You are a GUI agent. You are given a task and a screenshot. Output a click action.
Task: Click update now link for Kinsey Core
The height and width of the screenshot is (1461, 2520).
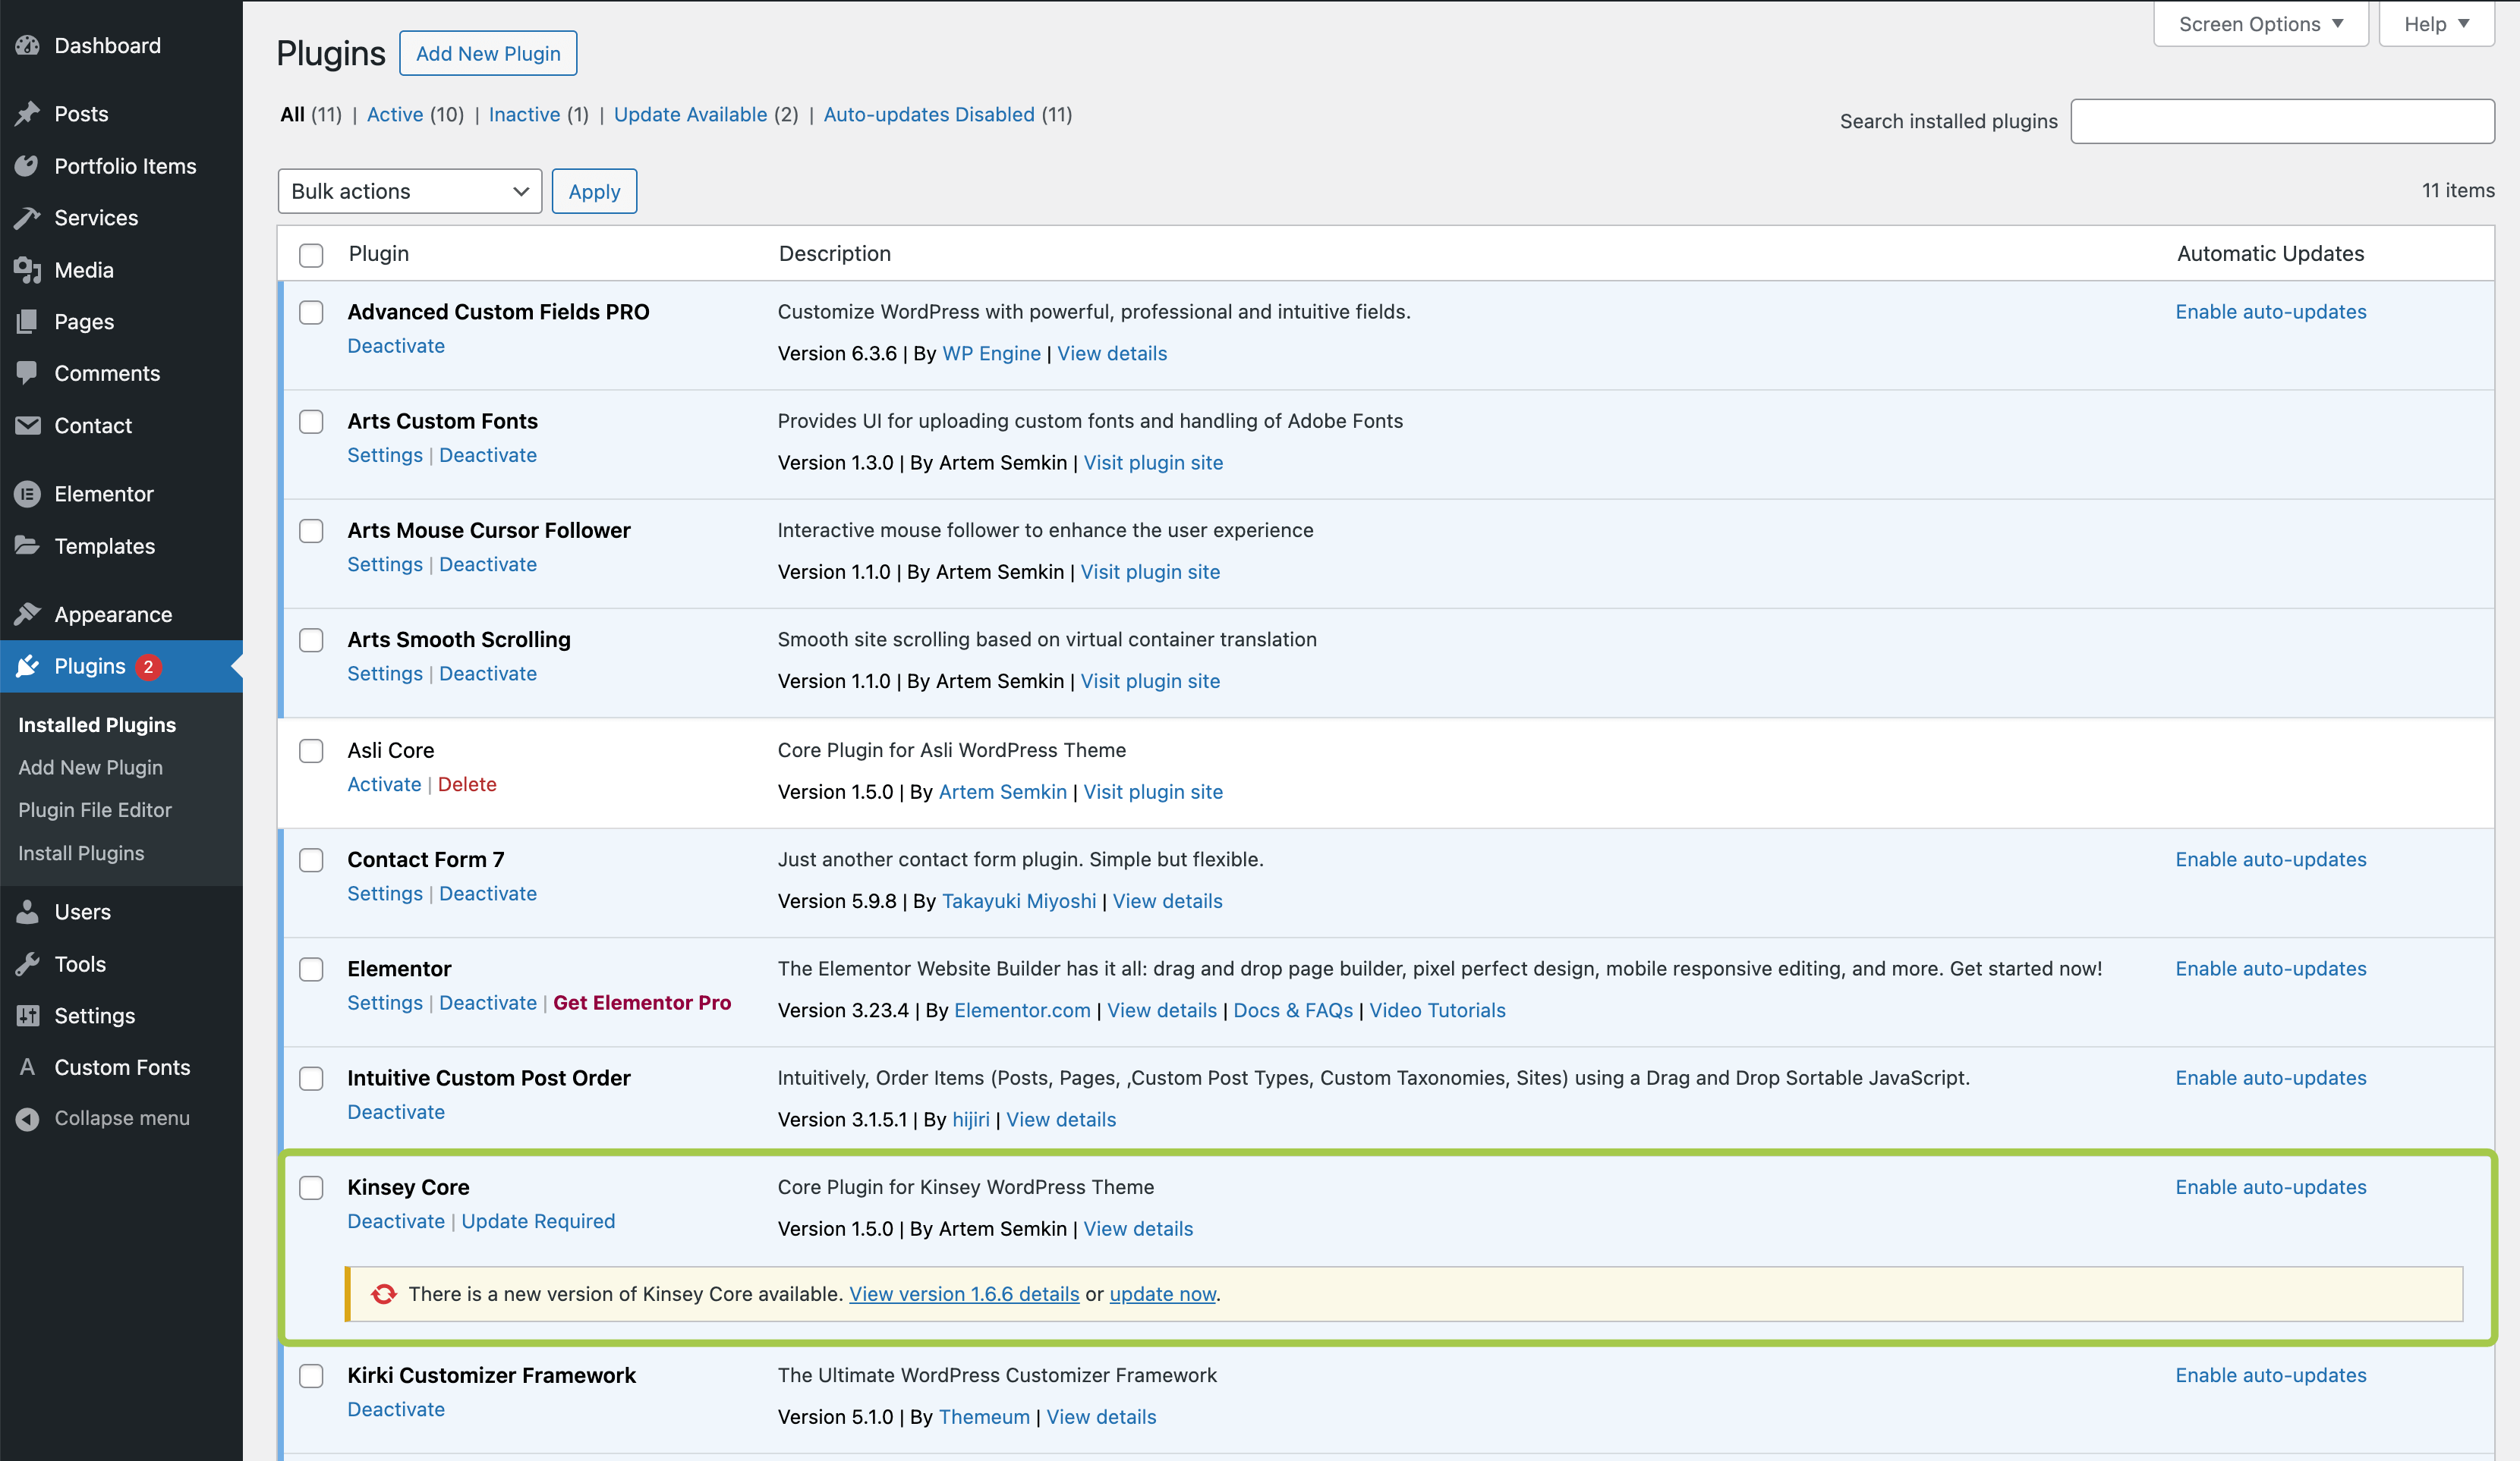click(1162, 1294)
